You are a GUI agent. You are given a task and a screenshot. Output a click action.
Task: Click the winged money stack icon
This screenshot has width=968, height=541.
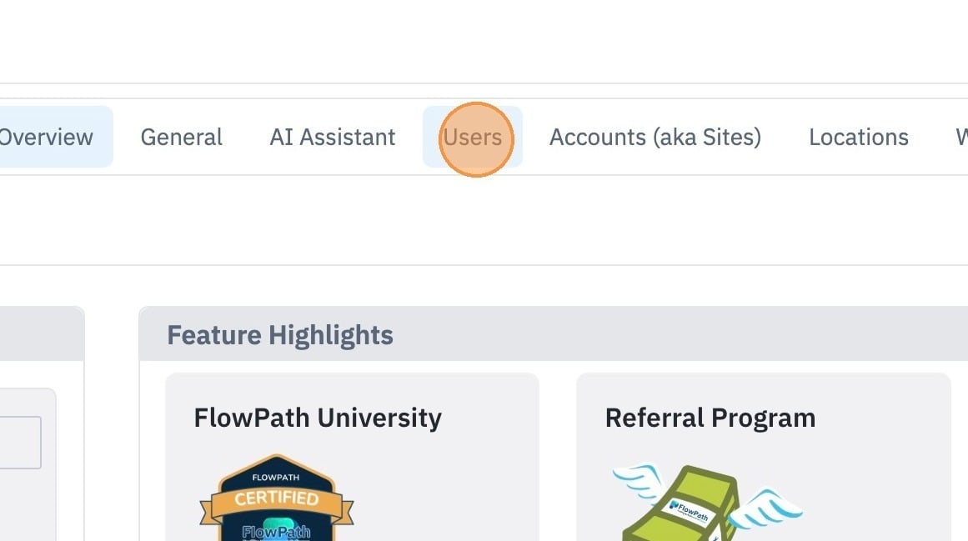[x=707, y=502]
